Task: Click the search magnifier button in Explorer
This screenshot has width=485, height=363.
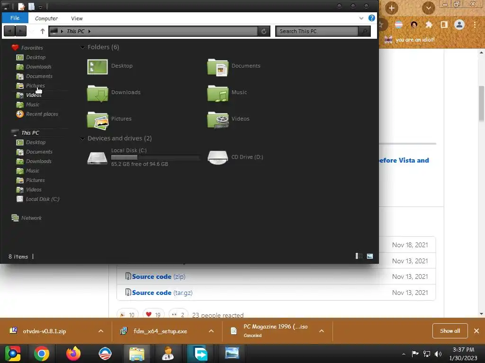Action: coord(364,31)
